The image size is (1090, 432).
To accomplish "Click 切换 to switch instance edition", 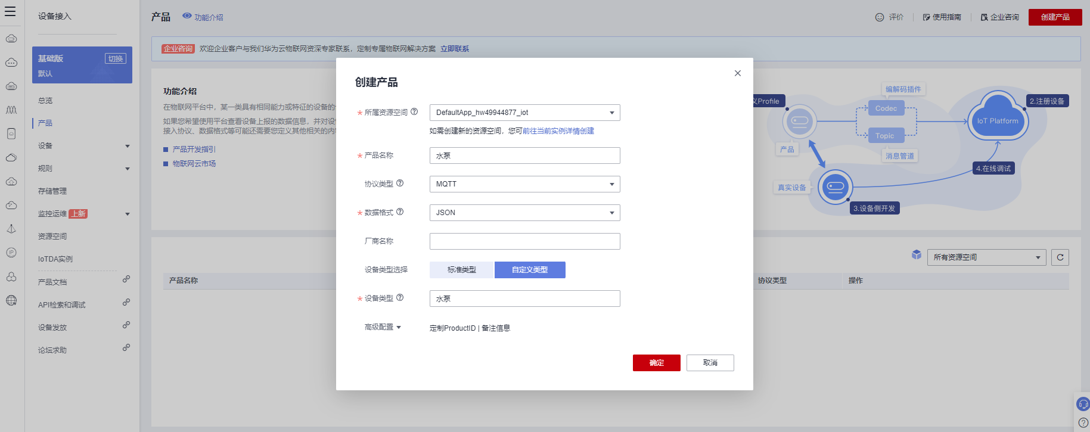I will pyautogui.click(x=116, y=58).
